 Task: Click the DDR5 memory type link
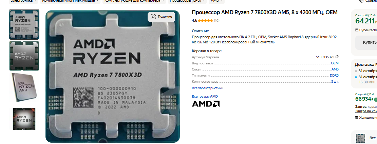click(334, 75)
